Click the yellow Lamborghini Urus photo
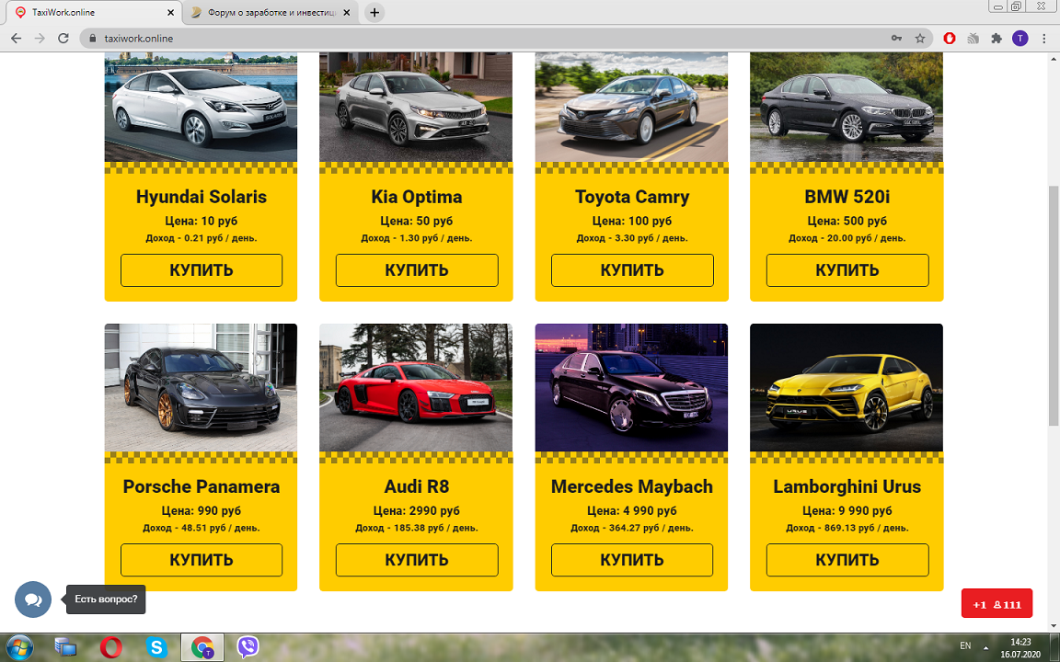Image resolution: width=1060 pixels, height=662 pixels. (847, 387)
